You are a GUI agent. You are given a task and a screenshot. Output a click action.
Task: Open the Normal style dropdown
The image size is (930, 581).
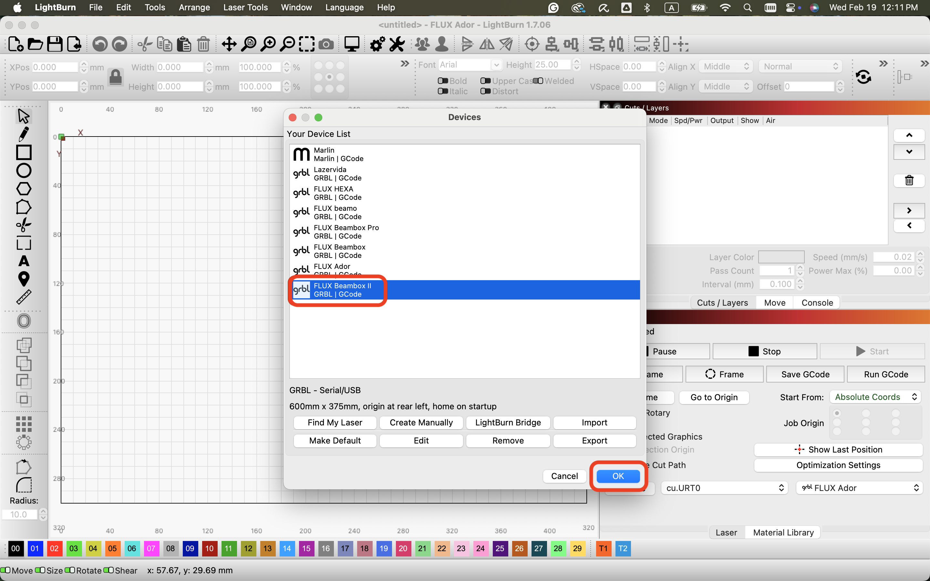point(800,66)
